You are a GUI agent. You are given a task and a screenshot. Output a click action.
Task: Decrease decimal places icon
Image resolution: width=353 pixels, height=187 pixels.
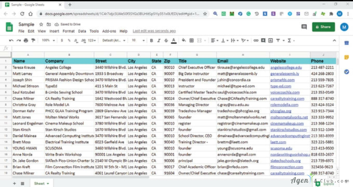tap(76, 41)
